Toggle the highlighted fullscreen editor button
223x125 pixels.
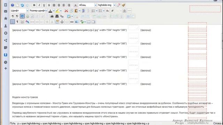pos(22,16)
